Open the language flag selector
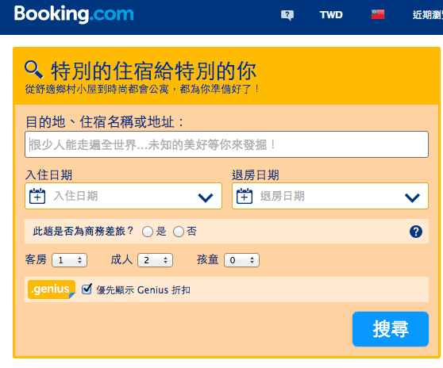Screen dimensions: 443x368 [x=378, y=14]
